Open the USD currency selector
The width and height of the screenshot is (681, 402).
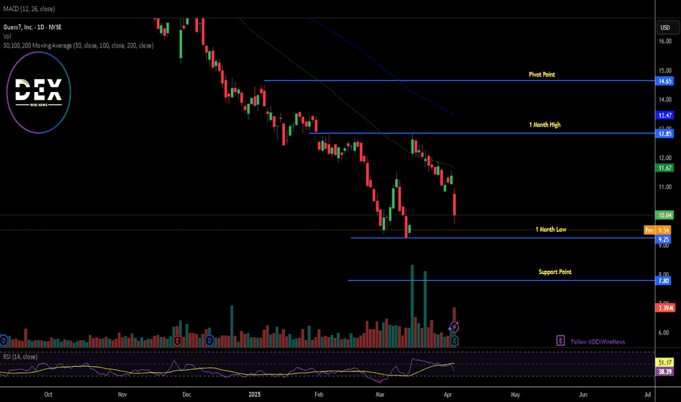[x=668, y=27]
